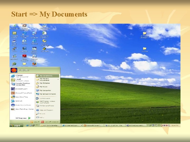Open Search from Start menu
This screenshot has height=142, width=190.
click(x=47, y=114)
